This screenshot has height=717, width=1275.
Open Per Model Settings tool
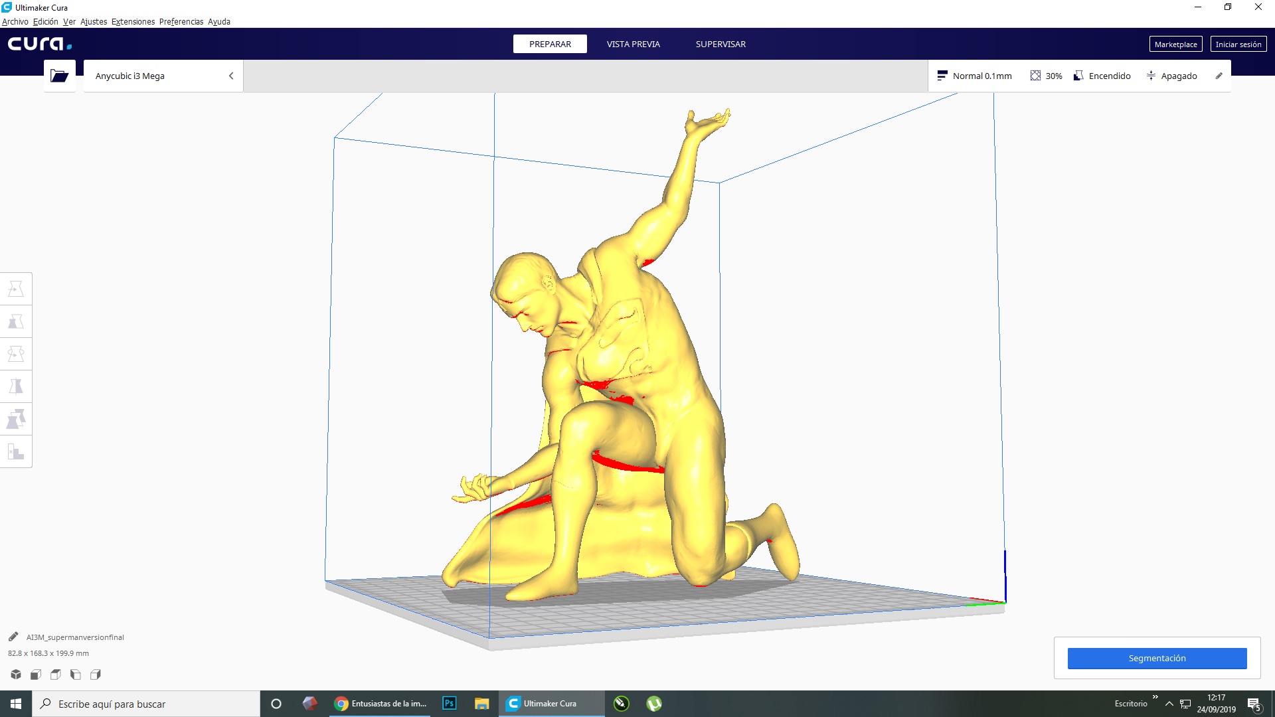(16, 419)
